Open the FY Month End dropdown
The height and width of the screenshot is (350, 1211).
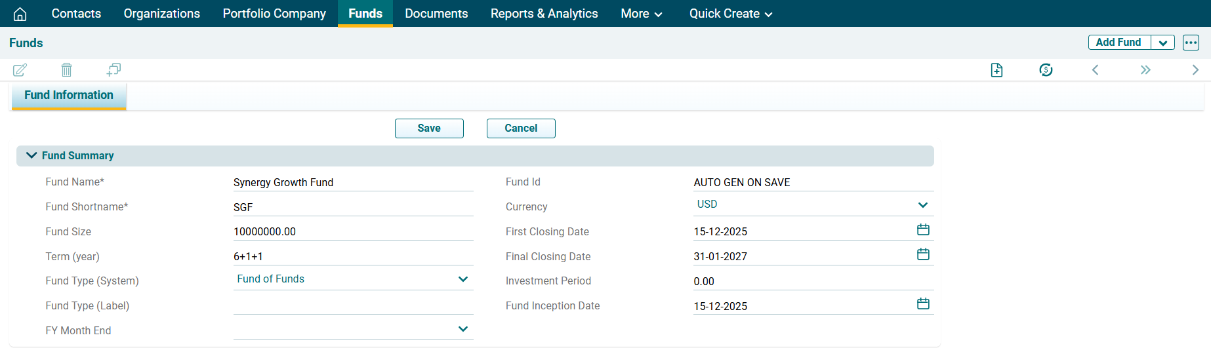coord(463,329)
